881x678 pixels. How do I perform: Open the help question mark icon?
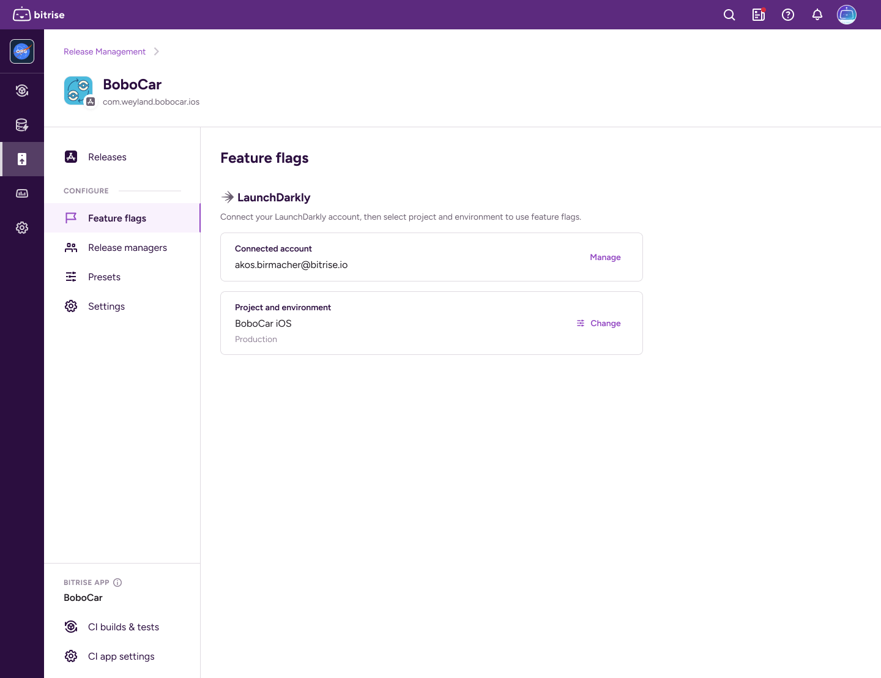788,15
